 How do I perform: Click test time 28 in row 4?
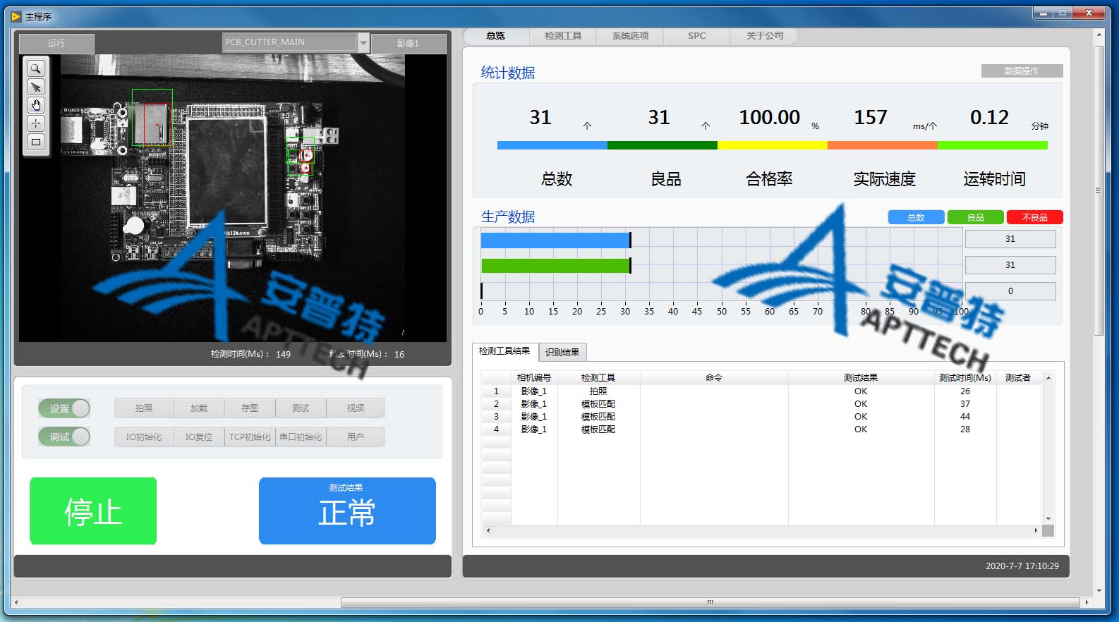(x=965, y=429)
